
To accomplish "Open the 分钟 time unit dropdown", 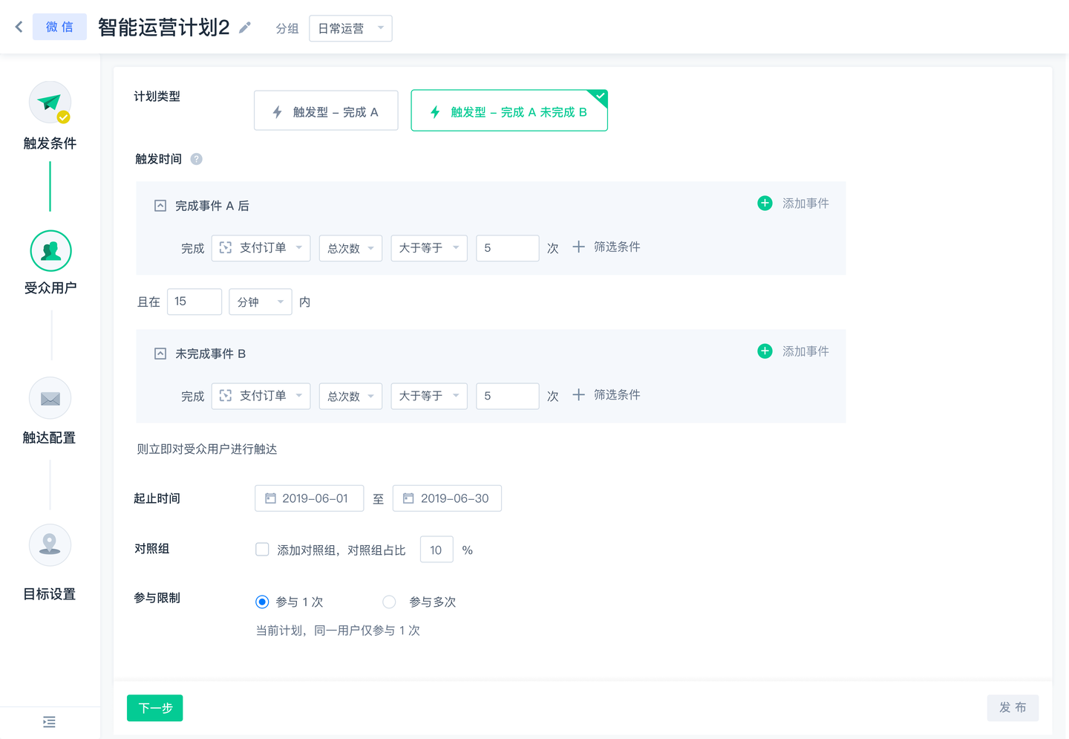I will [260, 302].
